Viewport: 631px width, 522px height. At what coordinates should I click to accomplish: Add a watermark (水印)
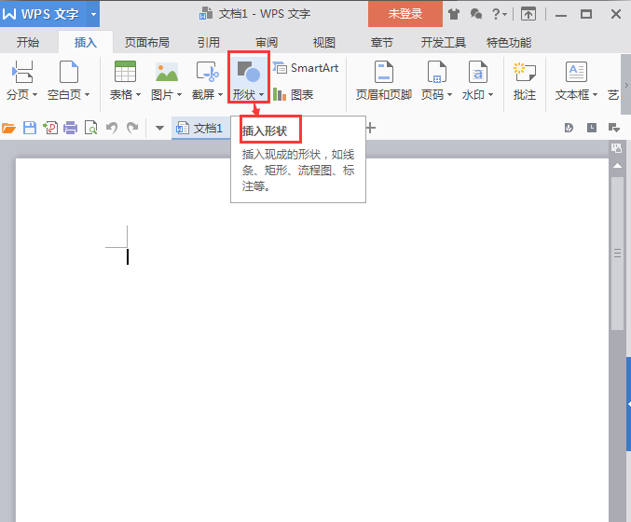(x=477, y=79)
